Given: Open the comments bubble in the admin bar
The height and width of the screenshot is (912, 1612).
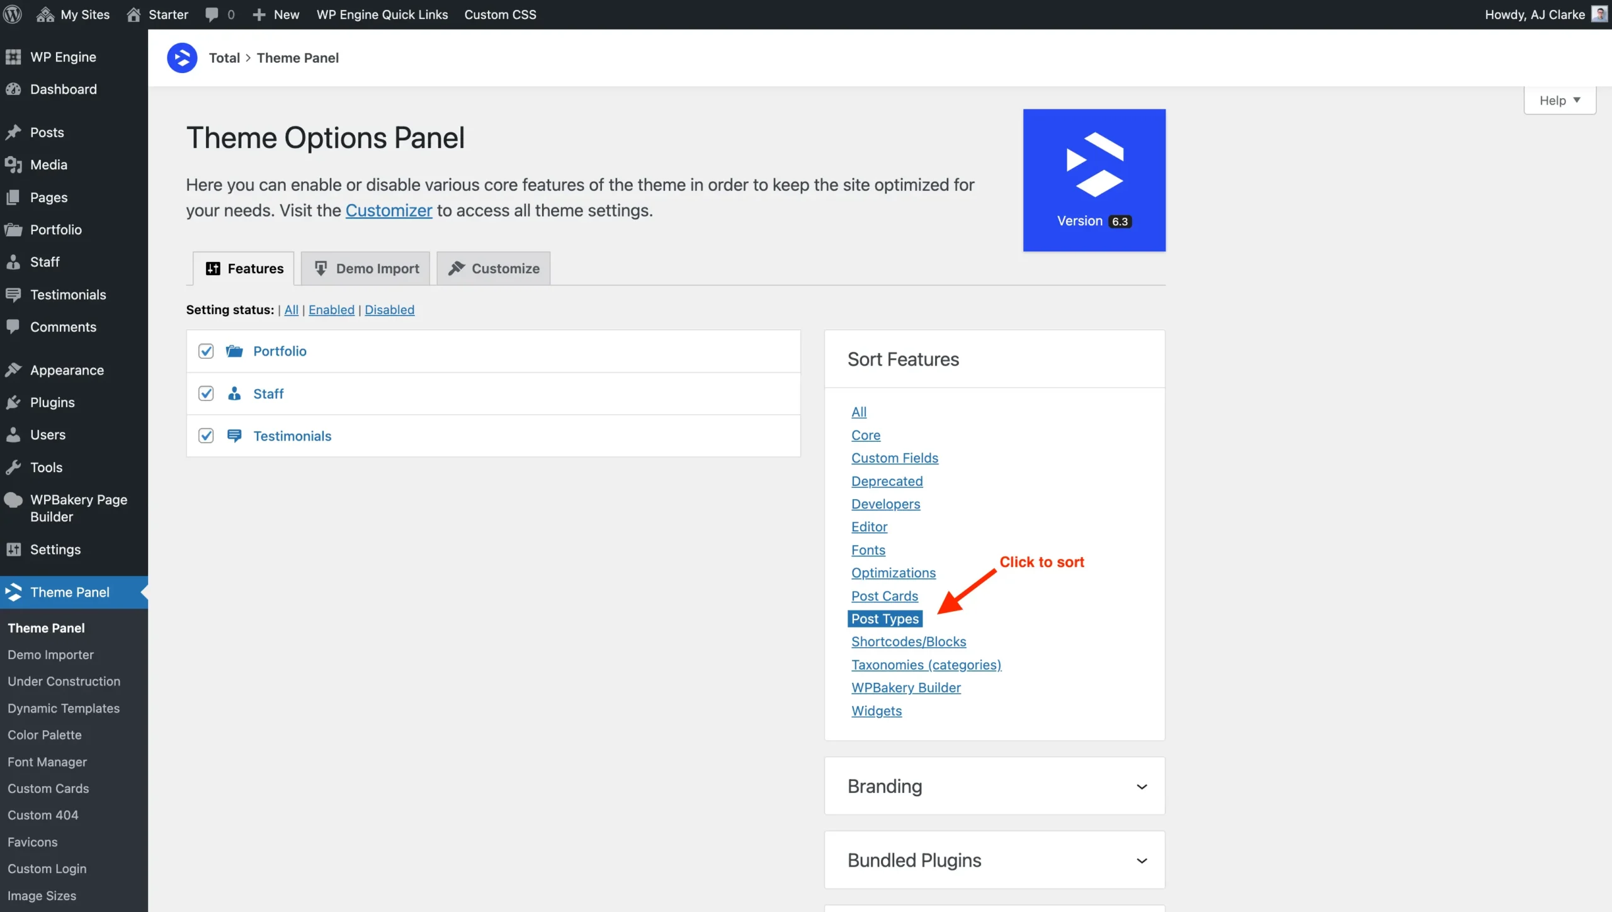Looking at the screenshot, I should pos(212,14).
